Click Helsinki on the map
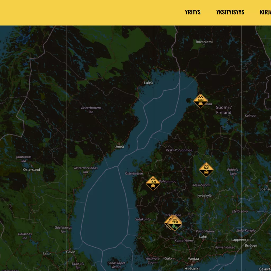 click(x=192, y=268)
